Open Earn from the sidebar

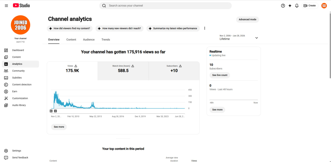pyautogui.click(x=20, y=91)
